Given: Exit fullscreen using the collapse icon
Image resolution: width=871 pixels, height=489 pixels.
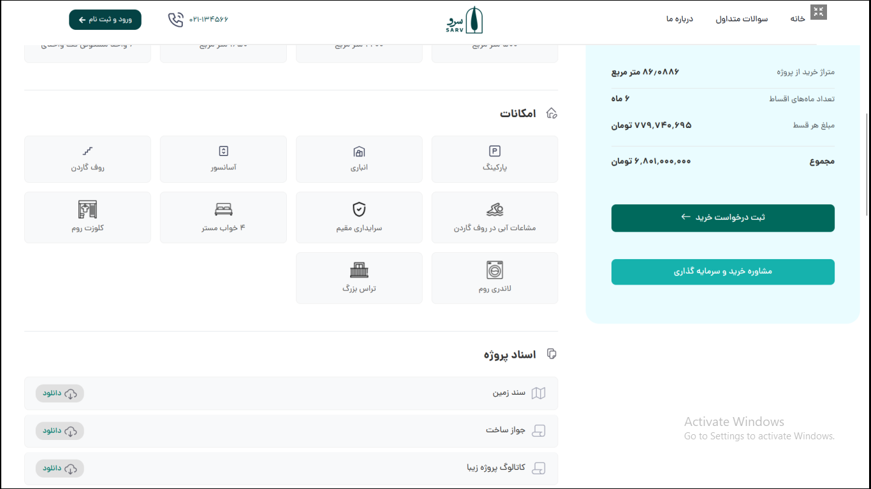Looking at the screenshot, I should pyautogui.click(x=819, y=11).
